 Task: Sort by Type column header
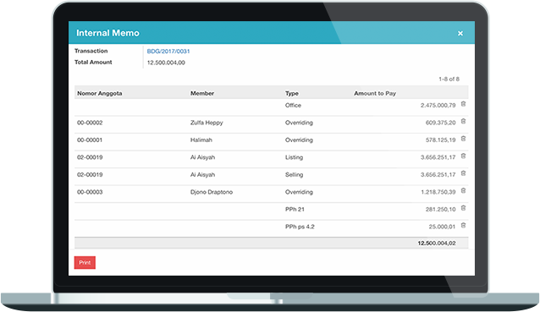tap(292, 93)
